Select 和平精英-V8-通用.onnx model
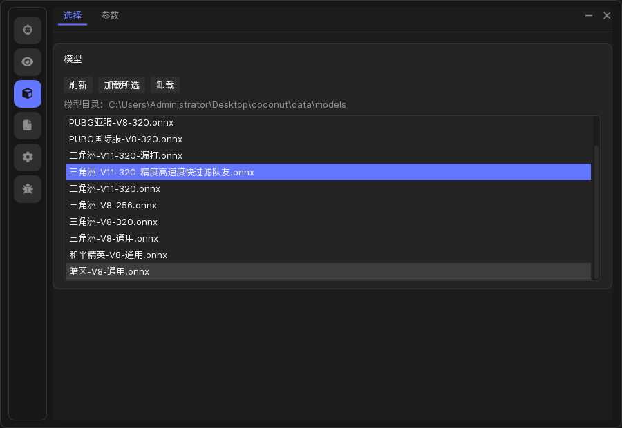This screenshot has height=428, width=622. click(x=328, y=255)
